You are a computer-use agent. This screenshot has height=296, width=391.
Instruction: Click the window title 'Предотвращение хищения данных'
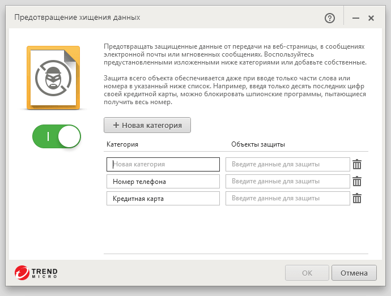coord(77,18)
